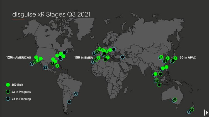This screenshot has width=209, height=117.
Task: Click the In Progress legend circle
Action: [x=8, y=92]
